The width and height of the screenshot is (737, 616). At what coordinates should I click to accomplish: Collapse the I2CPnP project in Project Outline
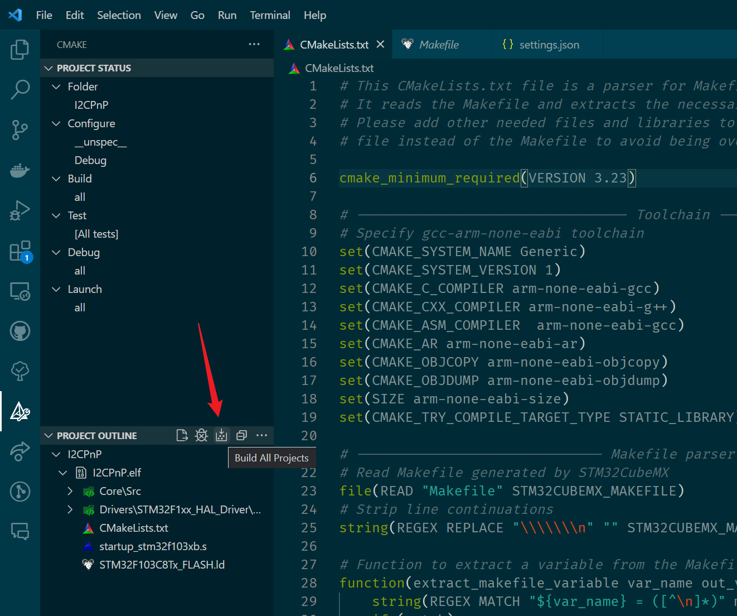[x=56, y=454]
